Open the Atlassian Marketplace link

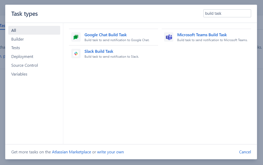(x=71, y=152)
